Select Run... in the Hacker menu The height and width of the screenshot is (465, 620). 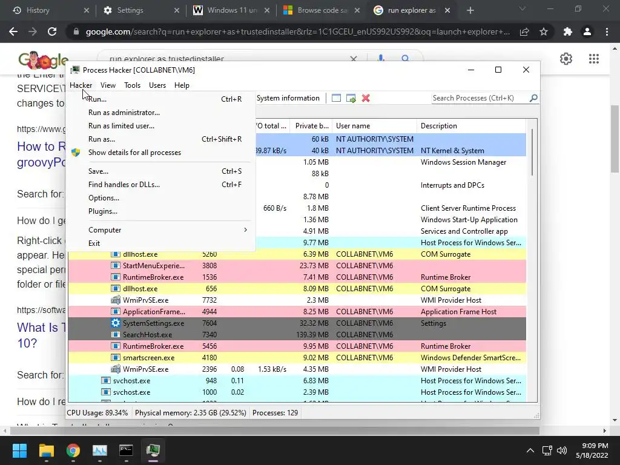click(x=160, y=99)
